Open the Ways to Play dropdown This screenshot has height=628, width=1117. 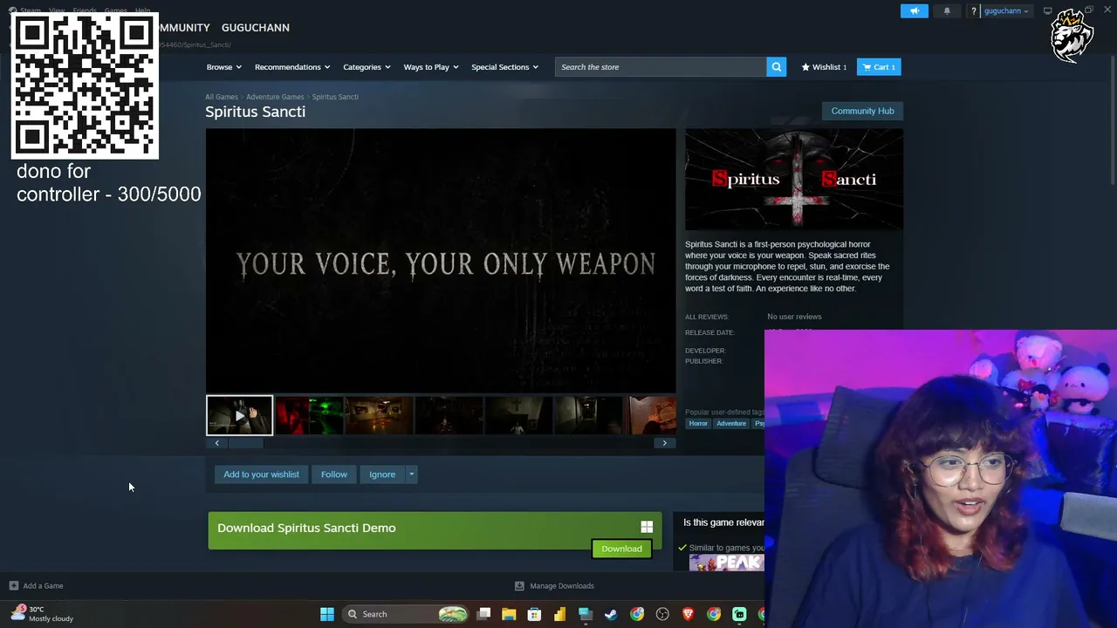pyautogui.click(x=431, y=67)
